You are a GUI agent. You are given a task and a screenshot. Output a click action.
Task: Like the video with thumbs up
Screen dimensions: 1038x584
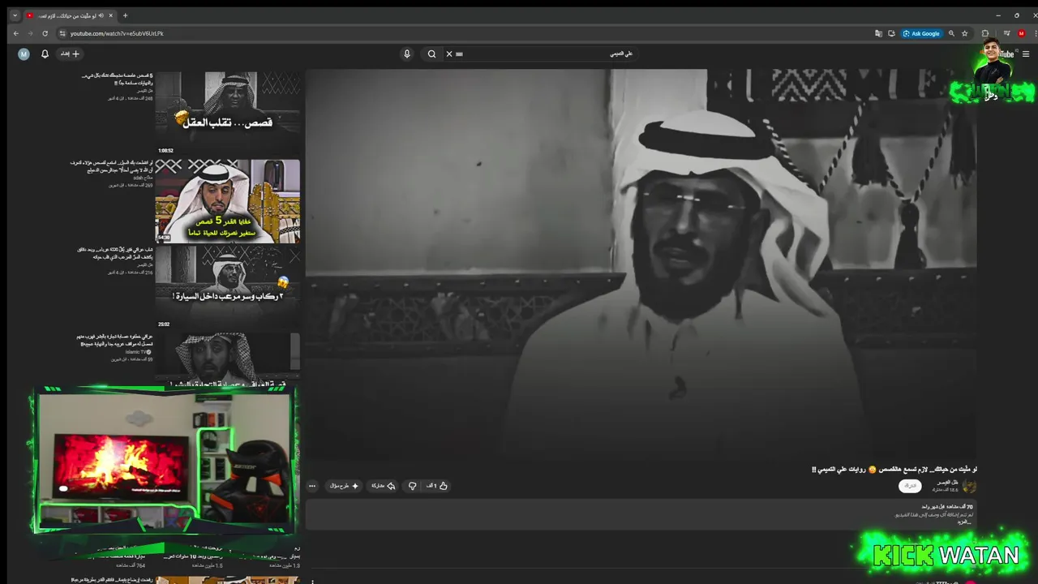tap(437, 486)
